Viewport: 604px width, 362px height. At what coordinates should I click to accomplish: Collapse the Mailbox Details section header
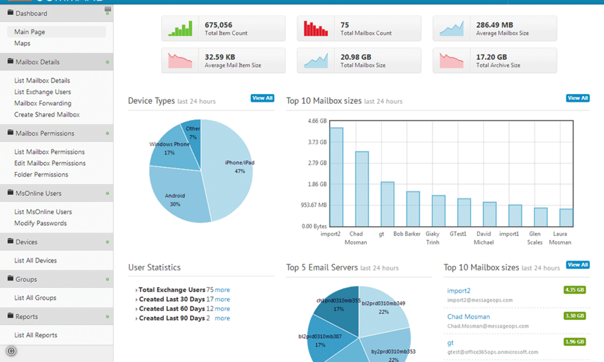point(56,62)
